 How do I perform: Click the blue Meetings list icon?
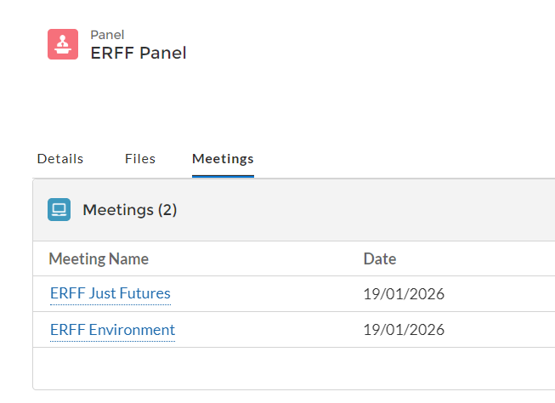[x=59, y=210]
